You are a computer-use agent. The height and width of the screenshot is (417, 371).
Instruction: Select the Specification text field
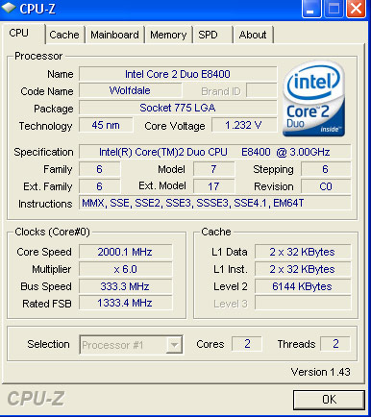[x=214, y=152]
